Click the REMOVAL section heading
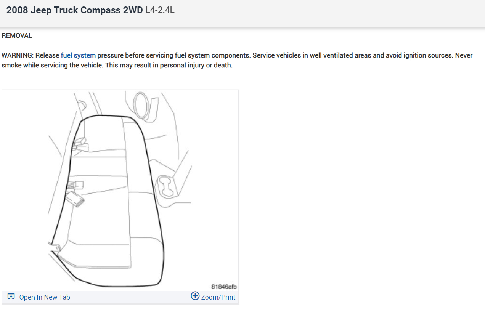Viewport: 485px width, 319px height. tap(17, 35)
